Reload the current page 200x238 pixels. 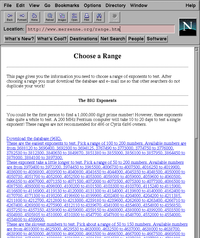(x=50, y=17)
